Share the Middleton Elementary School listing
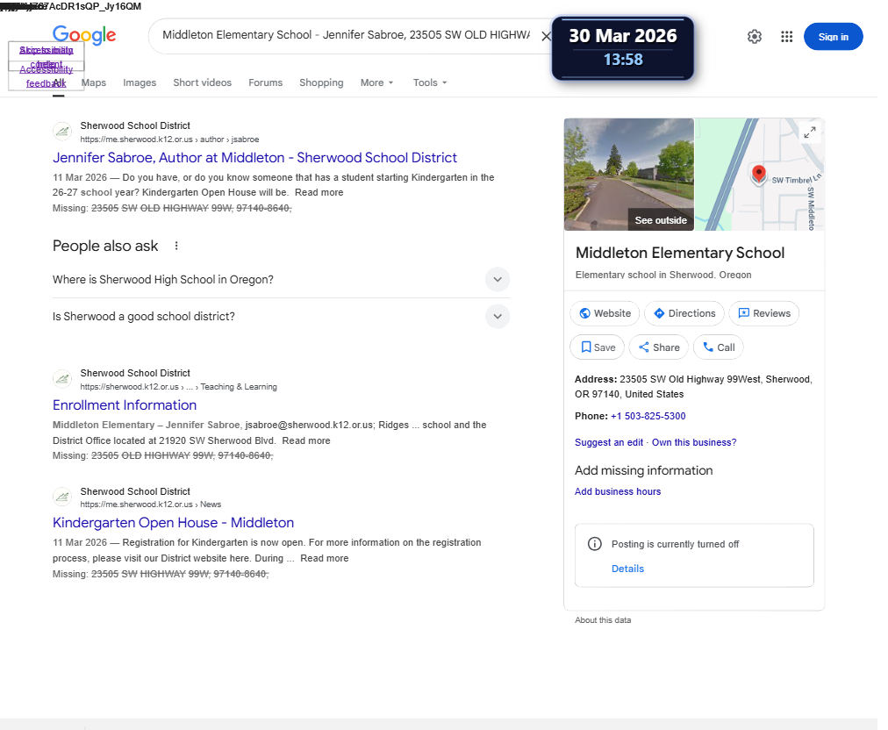The height and width of the screenshot is (730, 888). point(659,347)
